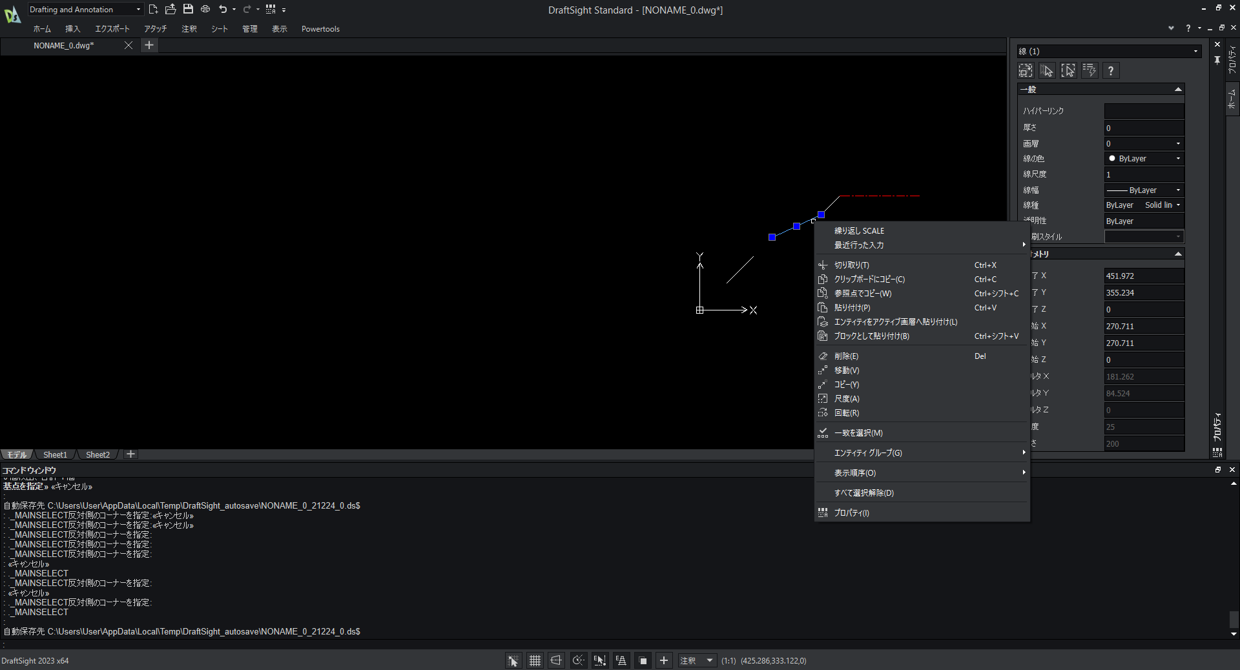Open the 挿入 ribbon tab
The image size is (1240, 670).
[x=73, y=29]
